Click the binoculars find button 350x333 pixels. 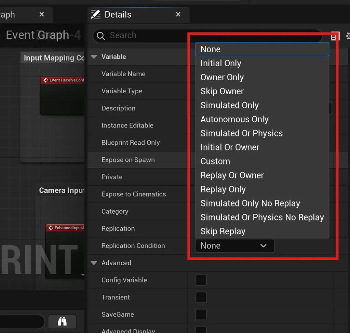point(62,322)
